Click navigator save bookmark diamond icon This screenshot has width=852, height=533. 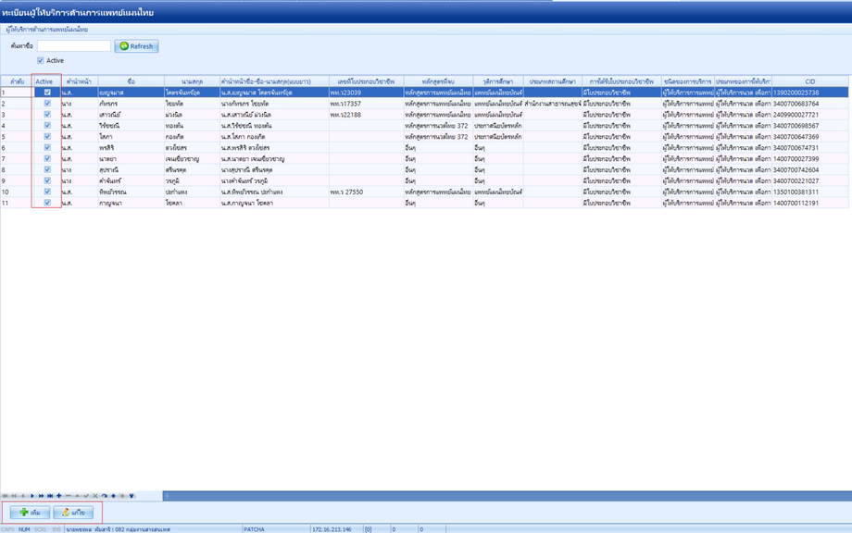[x=113, y=496]
